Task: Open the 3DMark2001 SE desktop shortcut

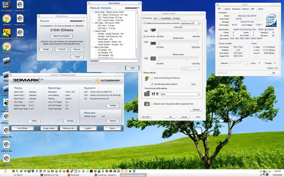Action: (x=6, y=34)
